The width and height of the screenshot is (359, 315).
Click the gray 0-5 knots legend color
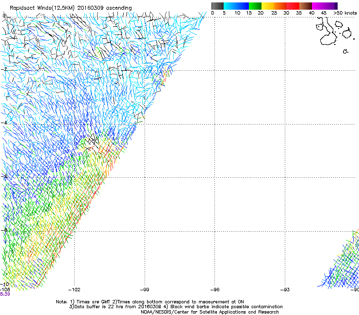pos(217,6)
